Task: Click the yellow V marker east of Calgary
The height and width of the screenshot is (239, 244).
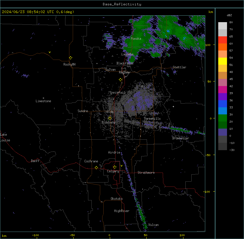Action: 121,166
